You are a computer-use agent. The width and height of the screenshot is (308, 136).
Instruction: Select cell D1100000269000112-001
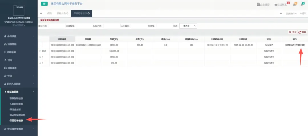pos(62,57)
